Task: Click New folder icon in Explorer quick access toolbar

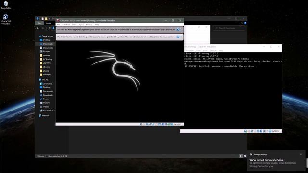Action: click(x=46, y=19)
